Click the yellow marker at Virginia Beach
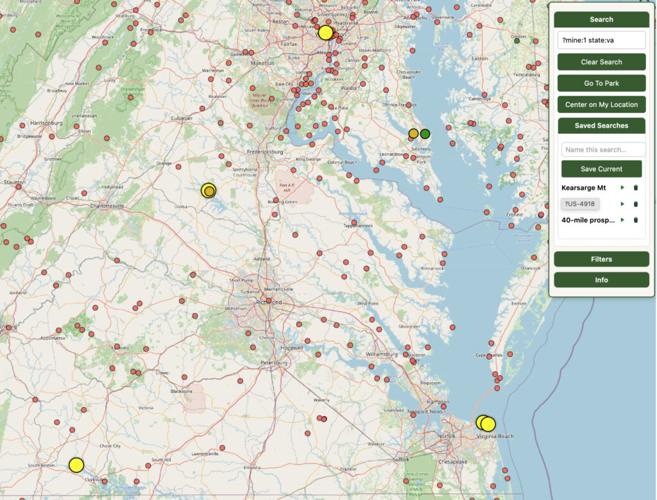This screenshot has width=657, height=500. 486,424
